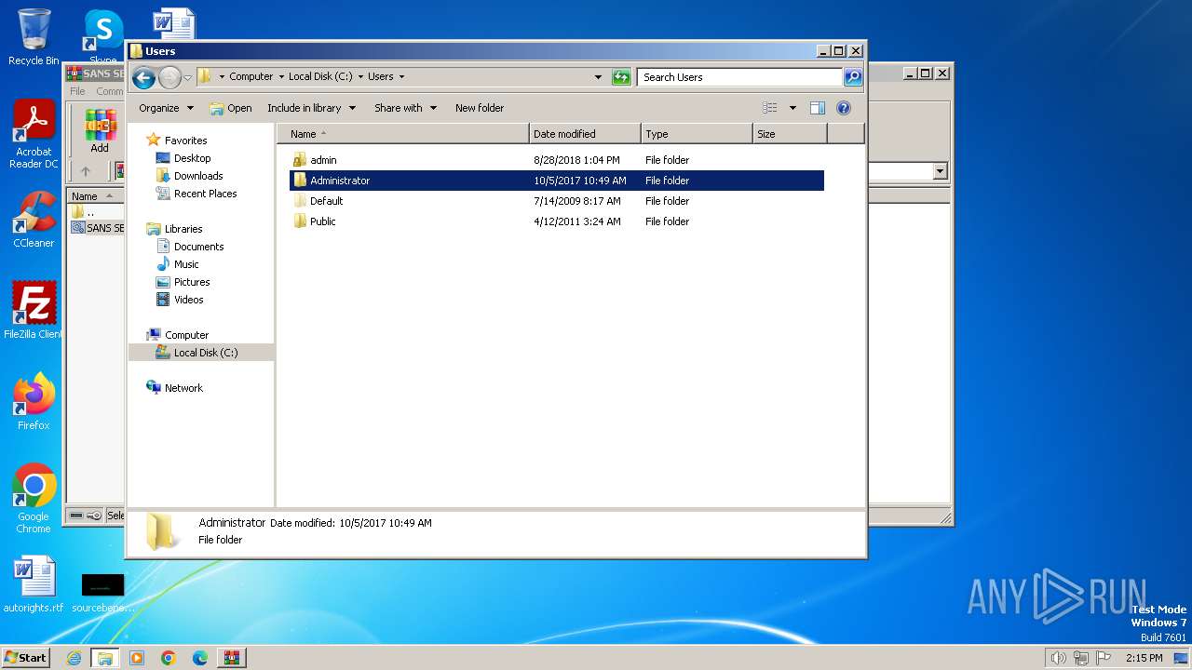Click the Explorer Forward arrow button
Image resolution: width=1192 pixels, height=670 pixels.
[x=169, y=77]
